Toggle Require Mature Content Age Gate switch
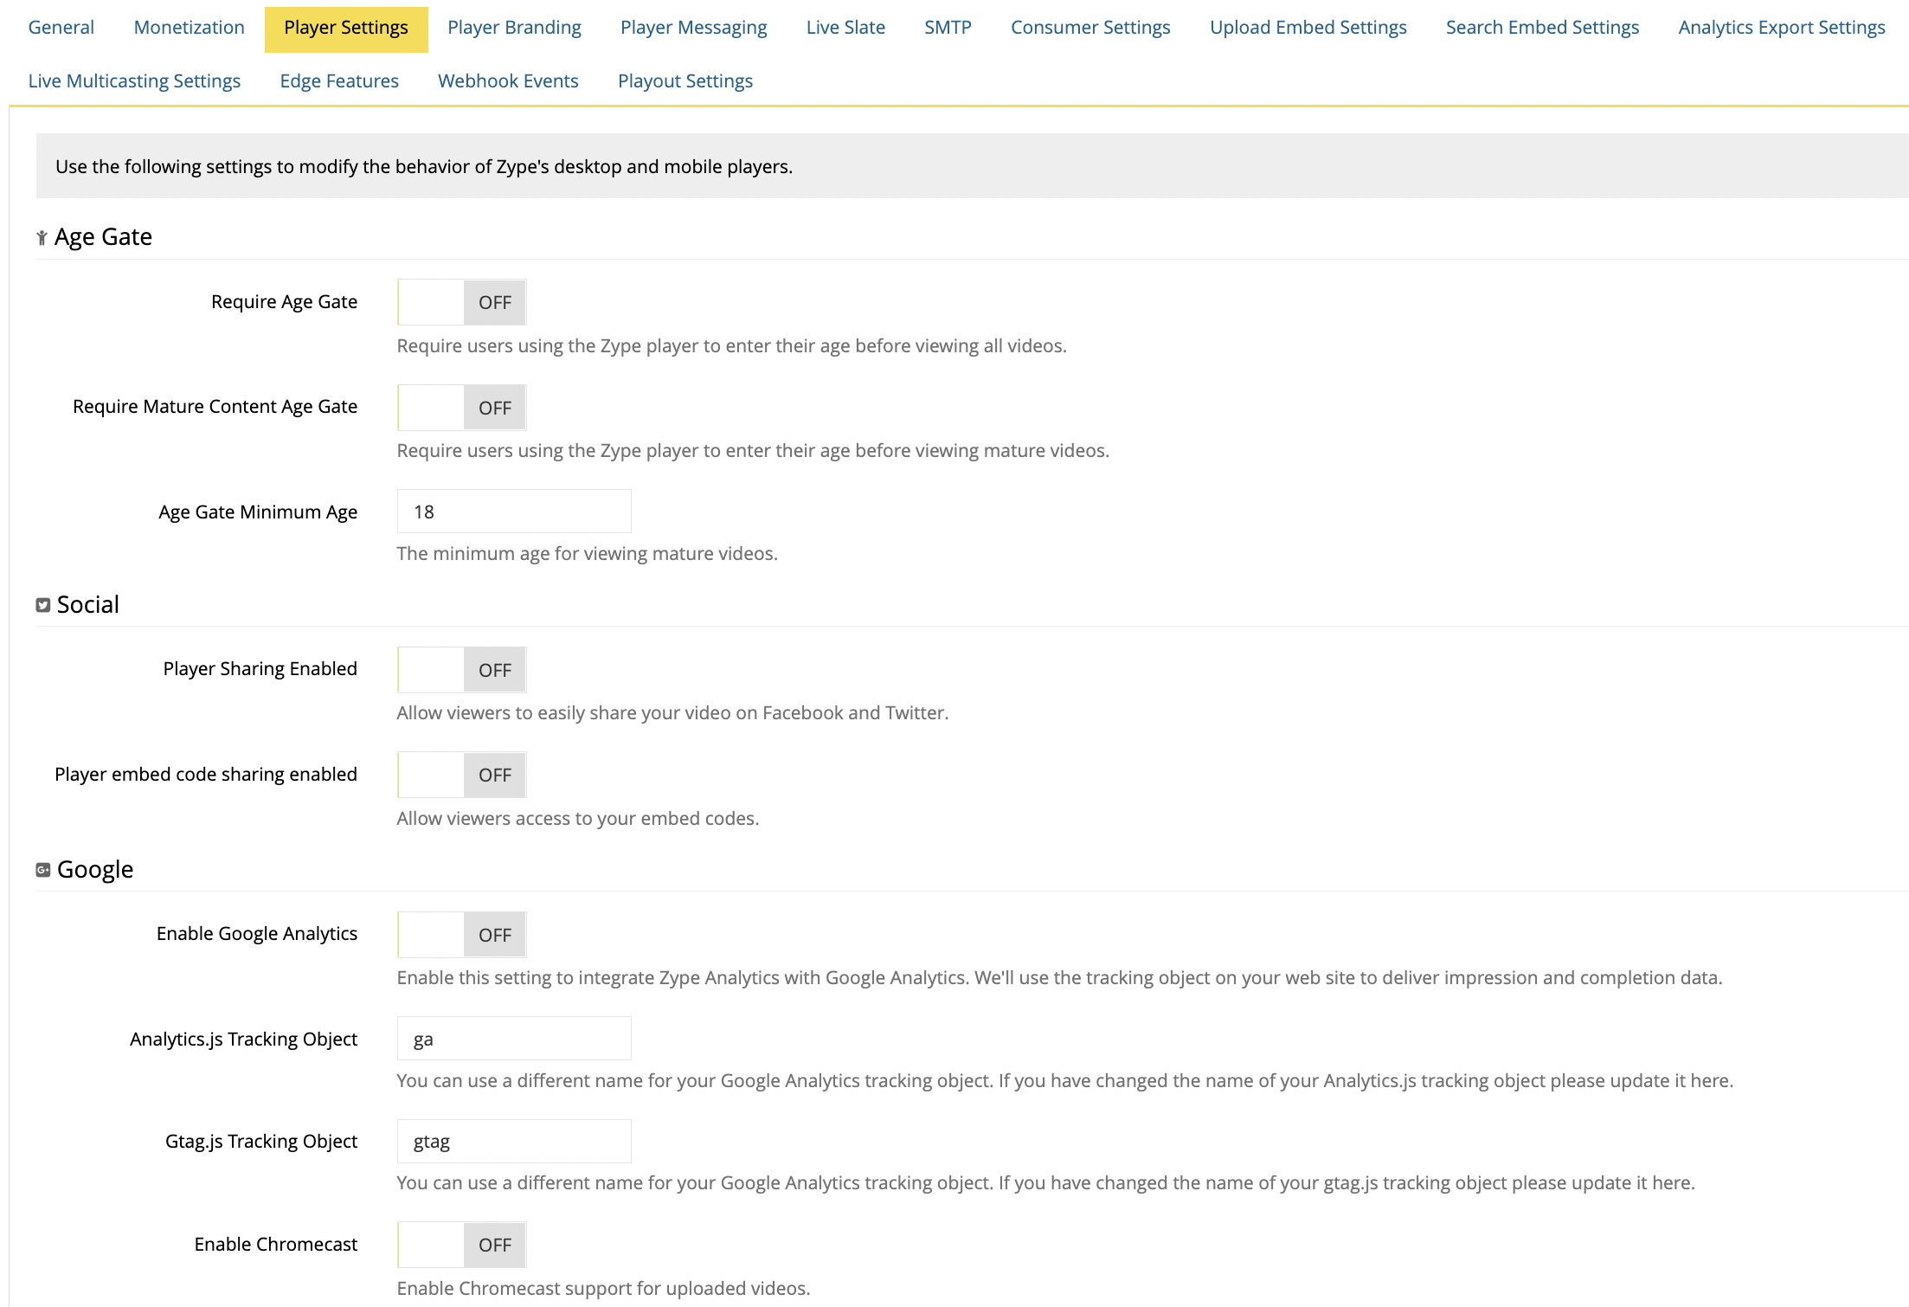1909x1307 pixels. pyautogui.click(x=462, y=408)
